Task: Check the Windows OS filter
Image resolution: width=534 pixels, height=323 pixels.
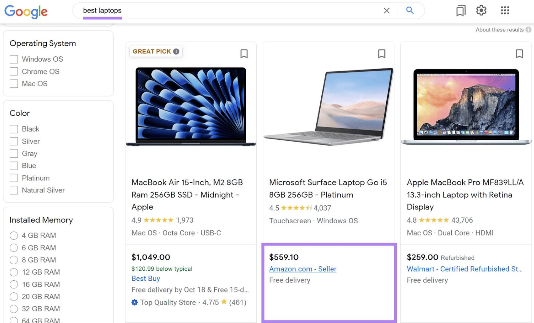Action: 14,59
